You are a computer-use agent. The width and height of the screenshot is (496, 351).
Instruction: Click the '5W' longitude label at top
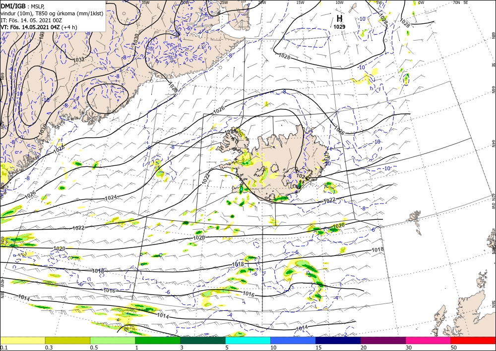coord(379,2)
